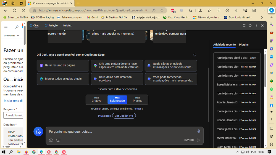Open Windows notification center

point(269,152)
